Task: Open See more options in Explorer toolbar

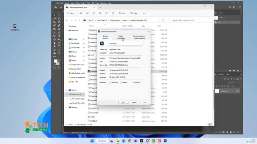Action: point(145,13)
